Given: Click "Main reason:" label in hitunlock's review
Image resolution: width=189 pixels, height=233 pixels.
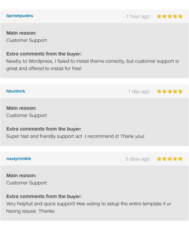Looking at the screenshot, I should click(x=21, y=108).
